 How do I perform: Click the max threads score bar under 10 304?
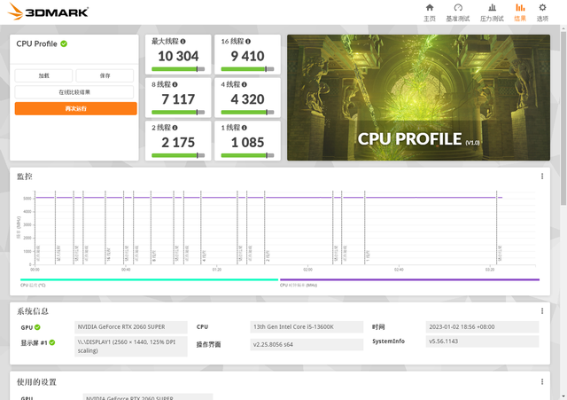coord(178,69)
